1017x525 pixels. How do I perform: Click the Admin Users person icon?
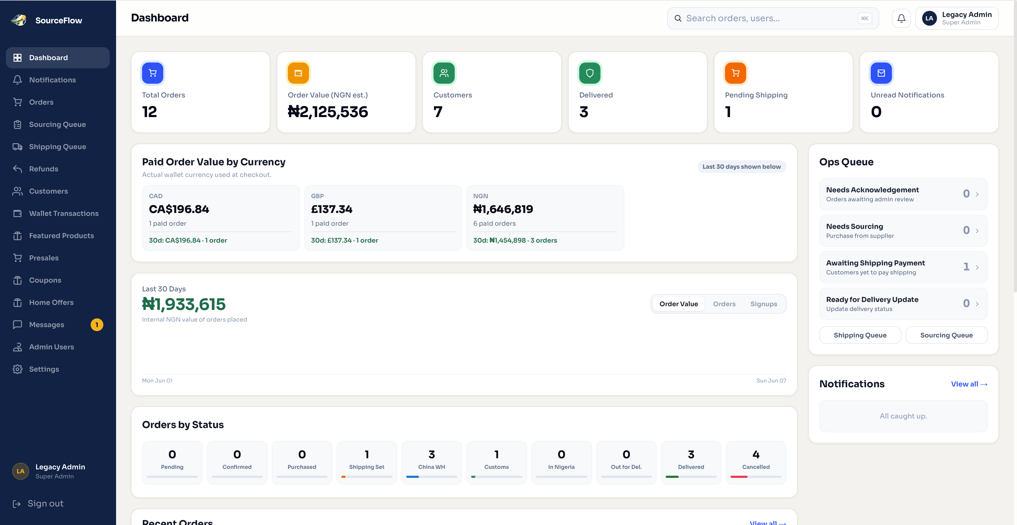(x=17, y=346)
